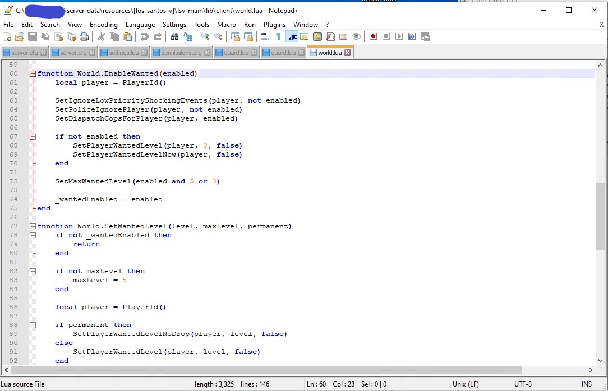
Task: Click the Save All toolbar icon
Action: pos(45,37)
